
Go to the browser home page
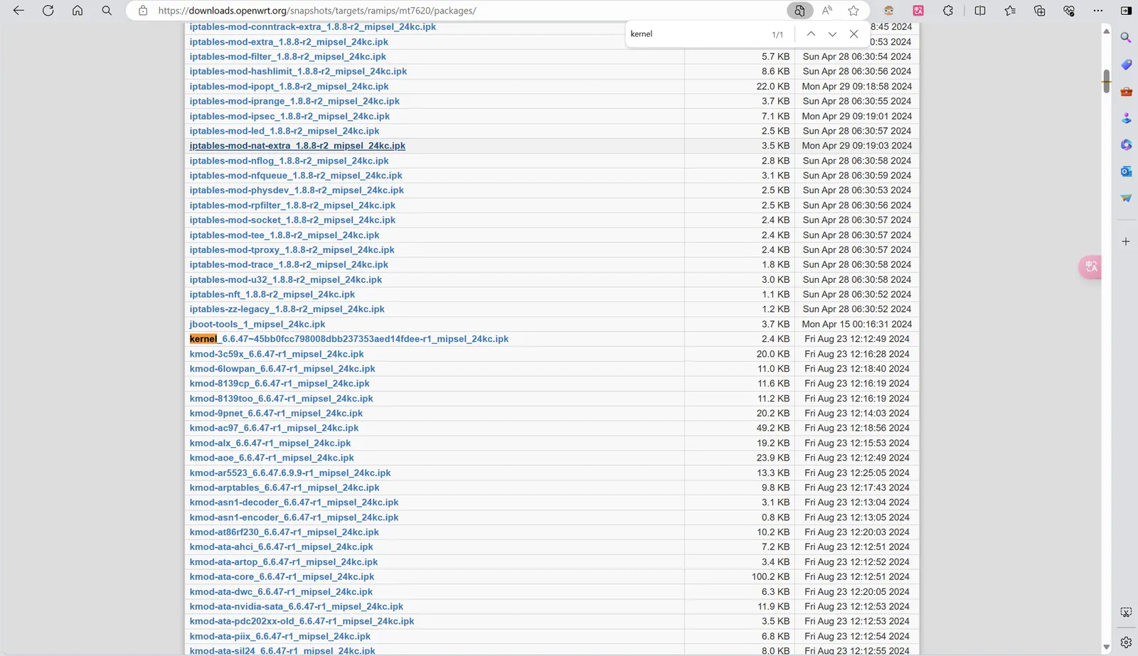[78, 11]
